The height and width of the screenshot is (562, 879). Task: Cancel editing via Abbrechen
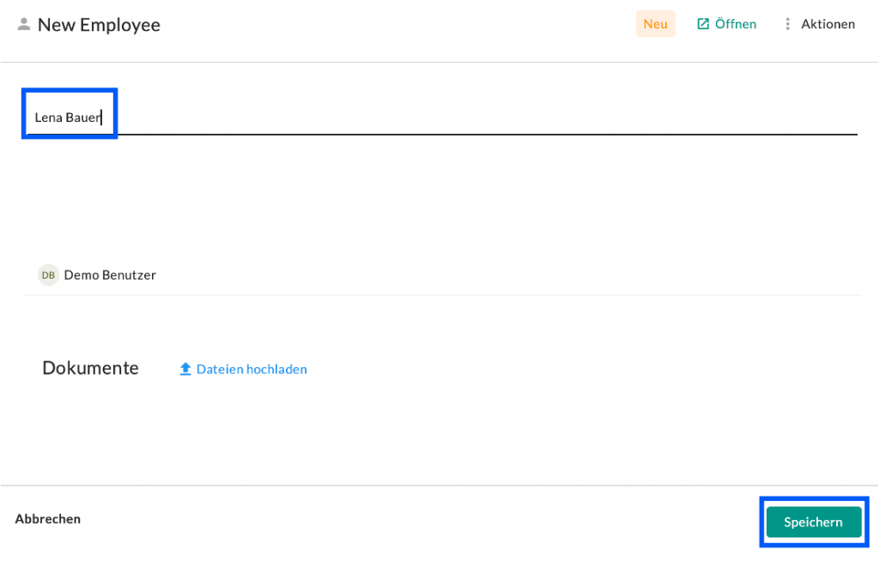(x=48, y=519)
